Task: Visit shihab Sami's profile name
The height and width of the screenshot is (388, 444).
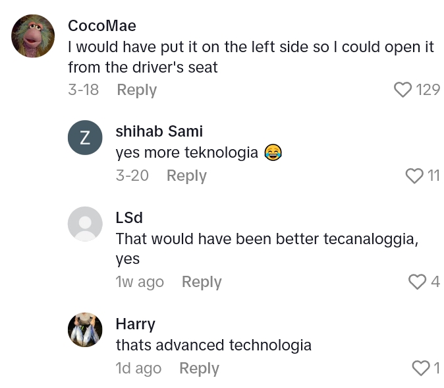Action: (159, 131)
